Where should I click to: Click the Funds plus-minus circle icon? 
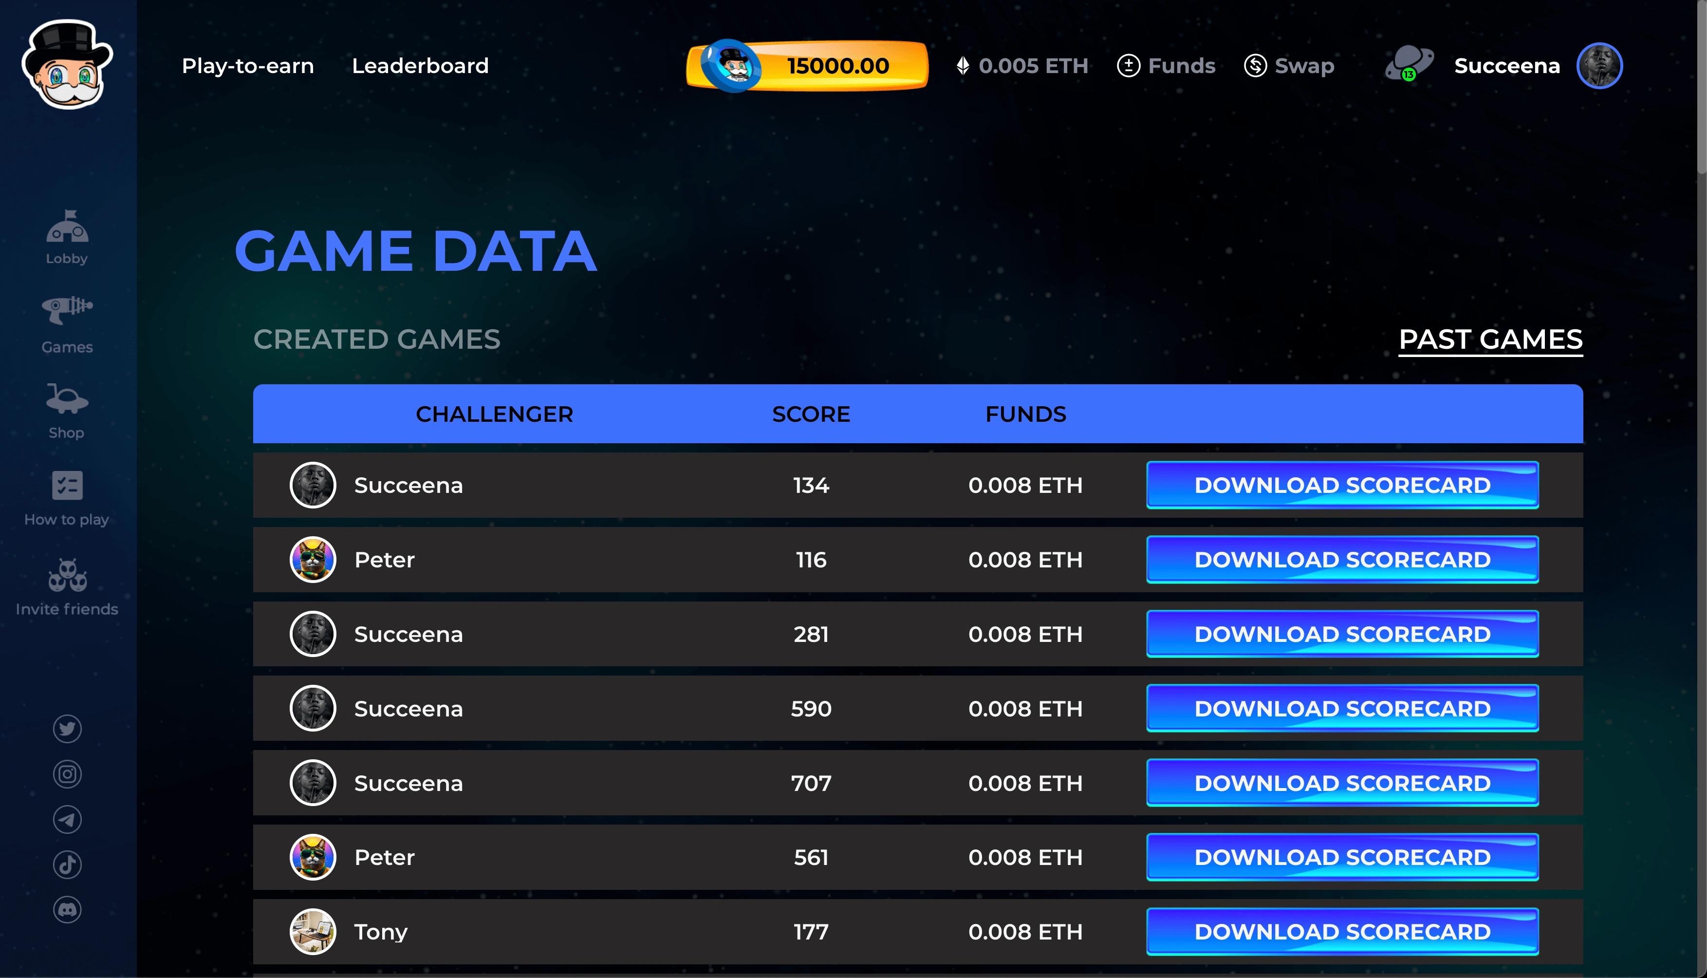tap(1129, 65)
